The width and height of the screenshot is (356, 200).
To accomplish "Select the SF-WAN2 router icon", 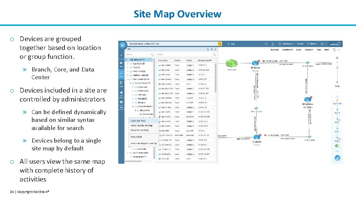I will 256,63.
